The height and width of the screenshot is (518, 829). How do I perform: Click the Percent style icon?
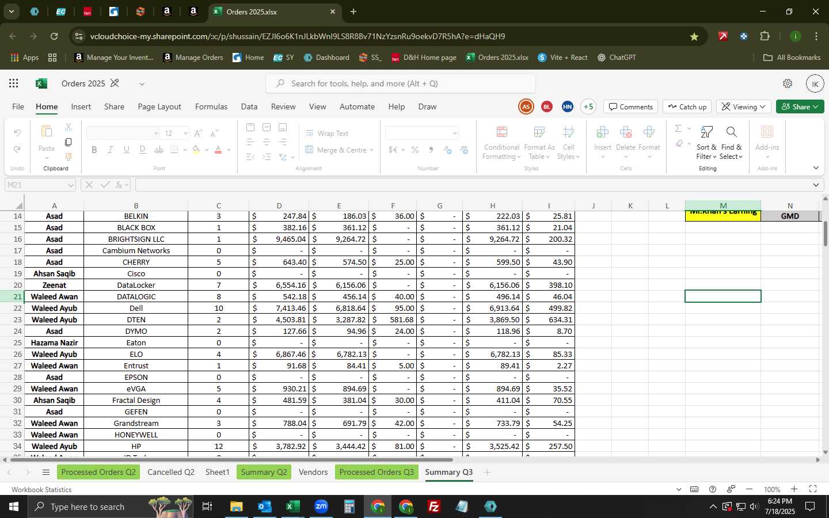click(414, 150)
